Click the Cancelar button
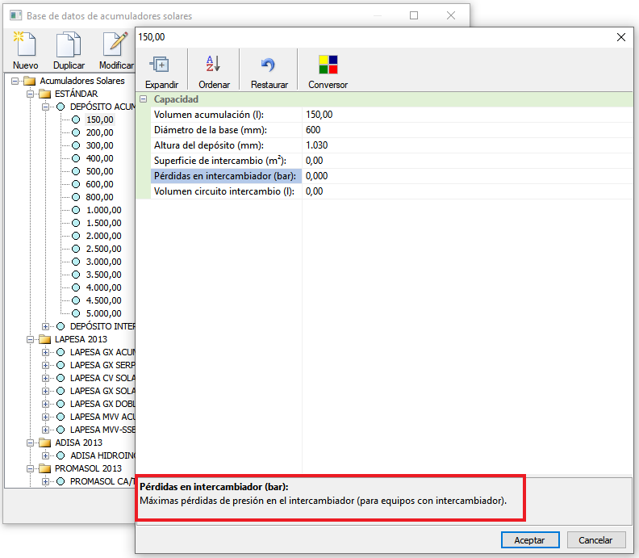This screenshot has width=639, height=558. (595, 540)
